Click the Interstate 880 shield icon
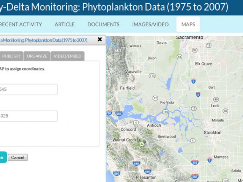The width and height of the screenshot is (243, 182). [x=117, y=173]
